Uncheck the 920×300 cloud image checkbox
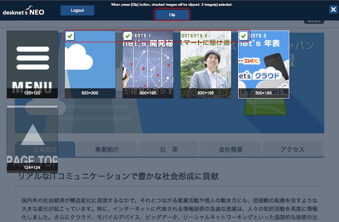This screenshot has width=339, height=222. coord(70,36)
